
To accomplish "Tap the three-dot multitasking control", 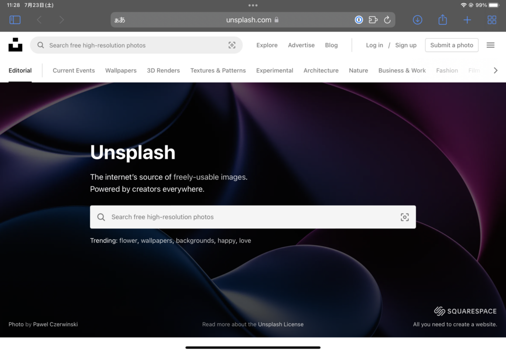I will [x=253, y=5].
